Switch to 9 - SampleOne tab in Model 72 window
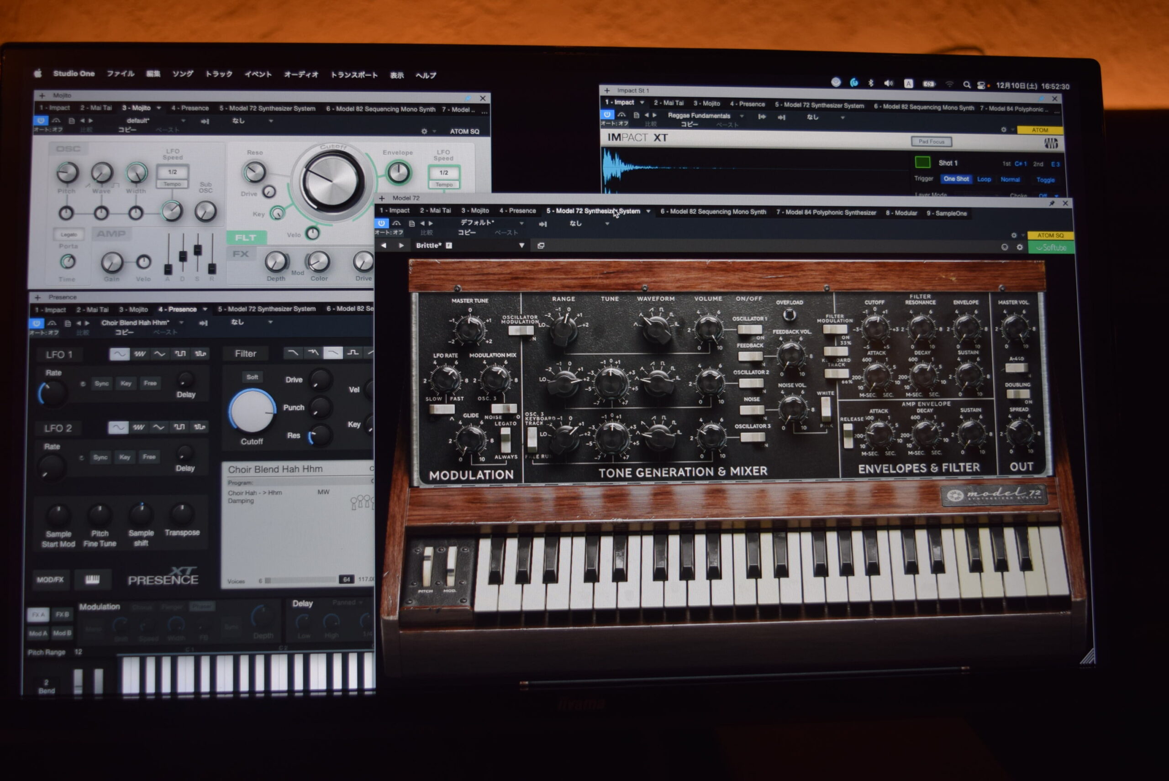This screenshot has height=781, width=1169. (x=946, y=213)
